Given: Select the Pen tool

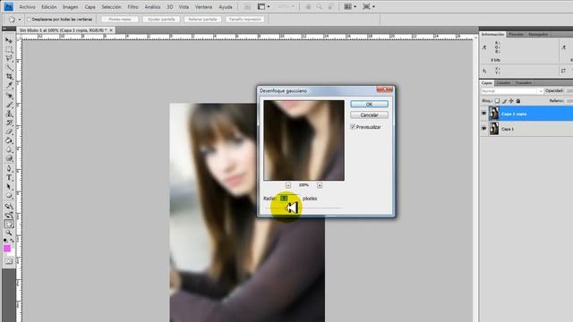Looking at the screenshot, I should click(x=9, y=169).
